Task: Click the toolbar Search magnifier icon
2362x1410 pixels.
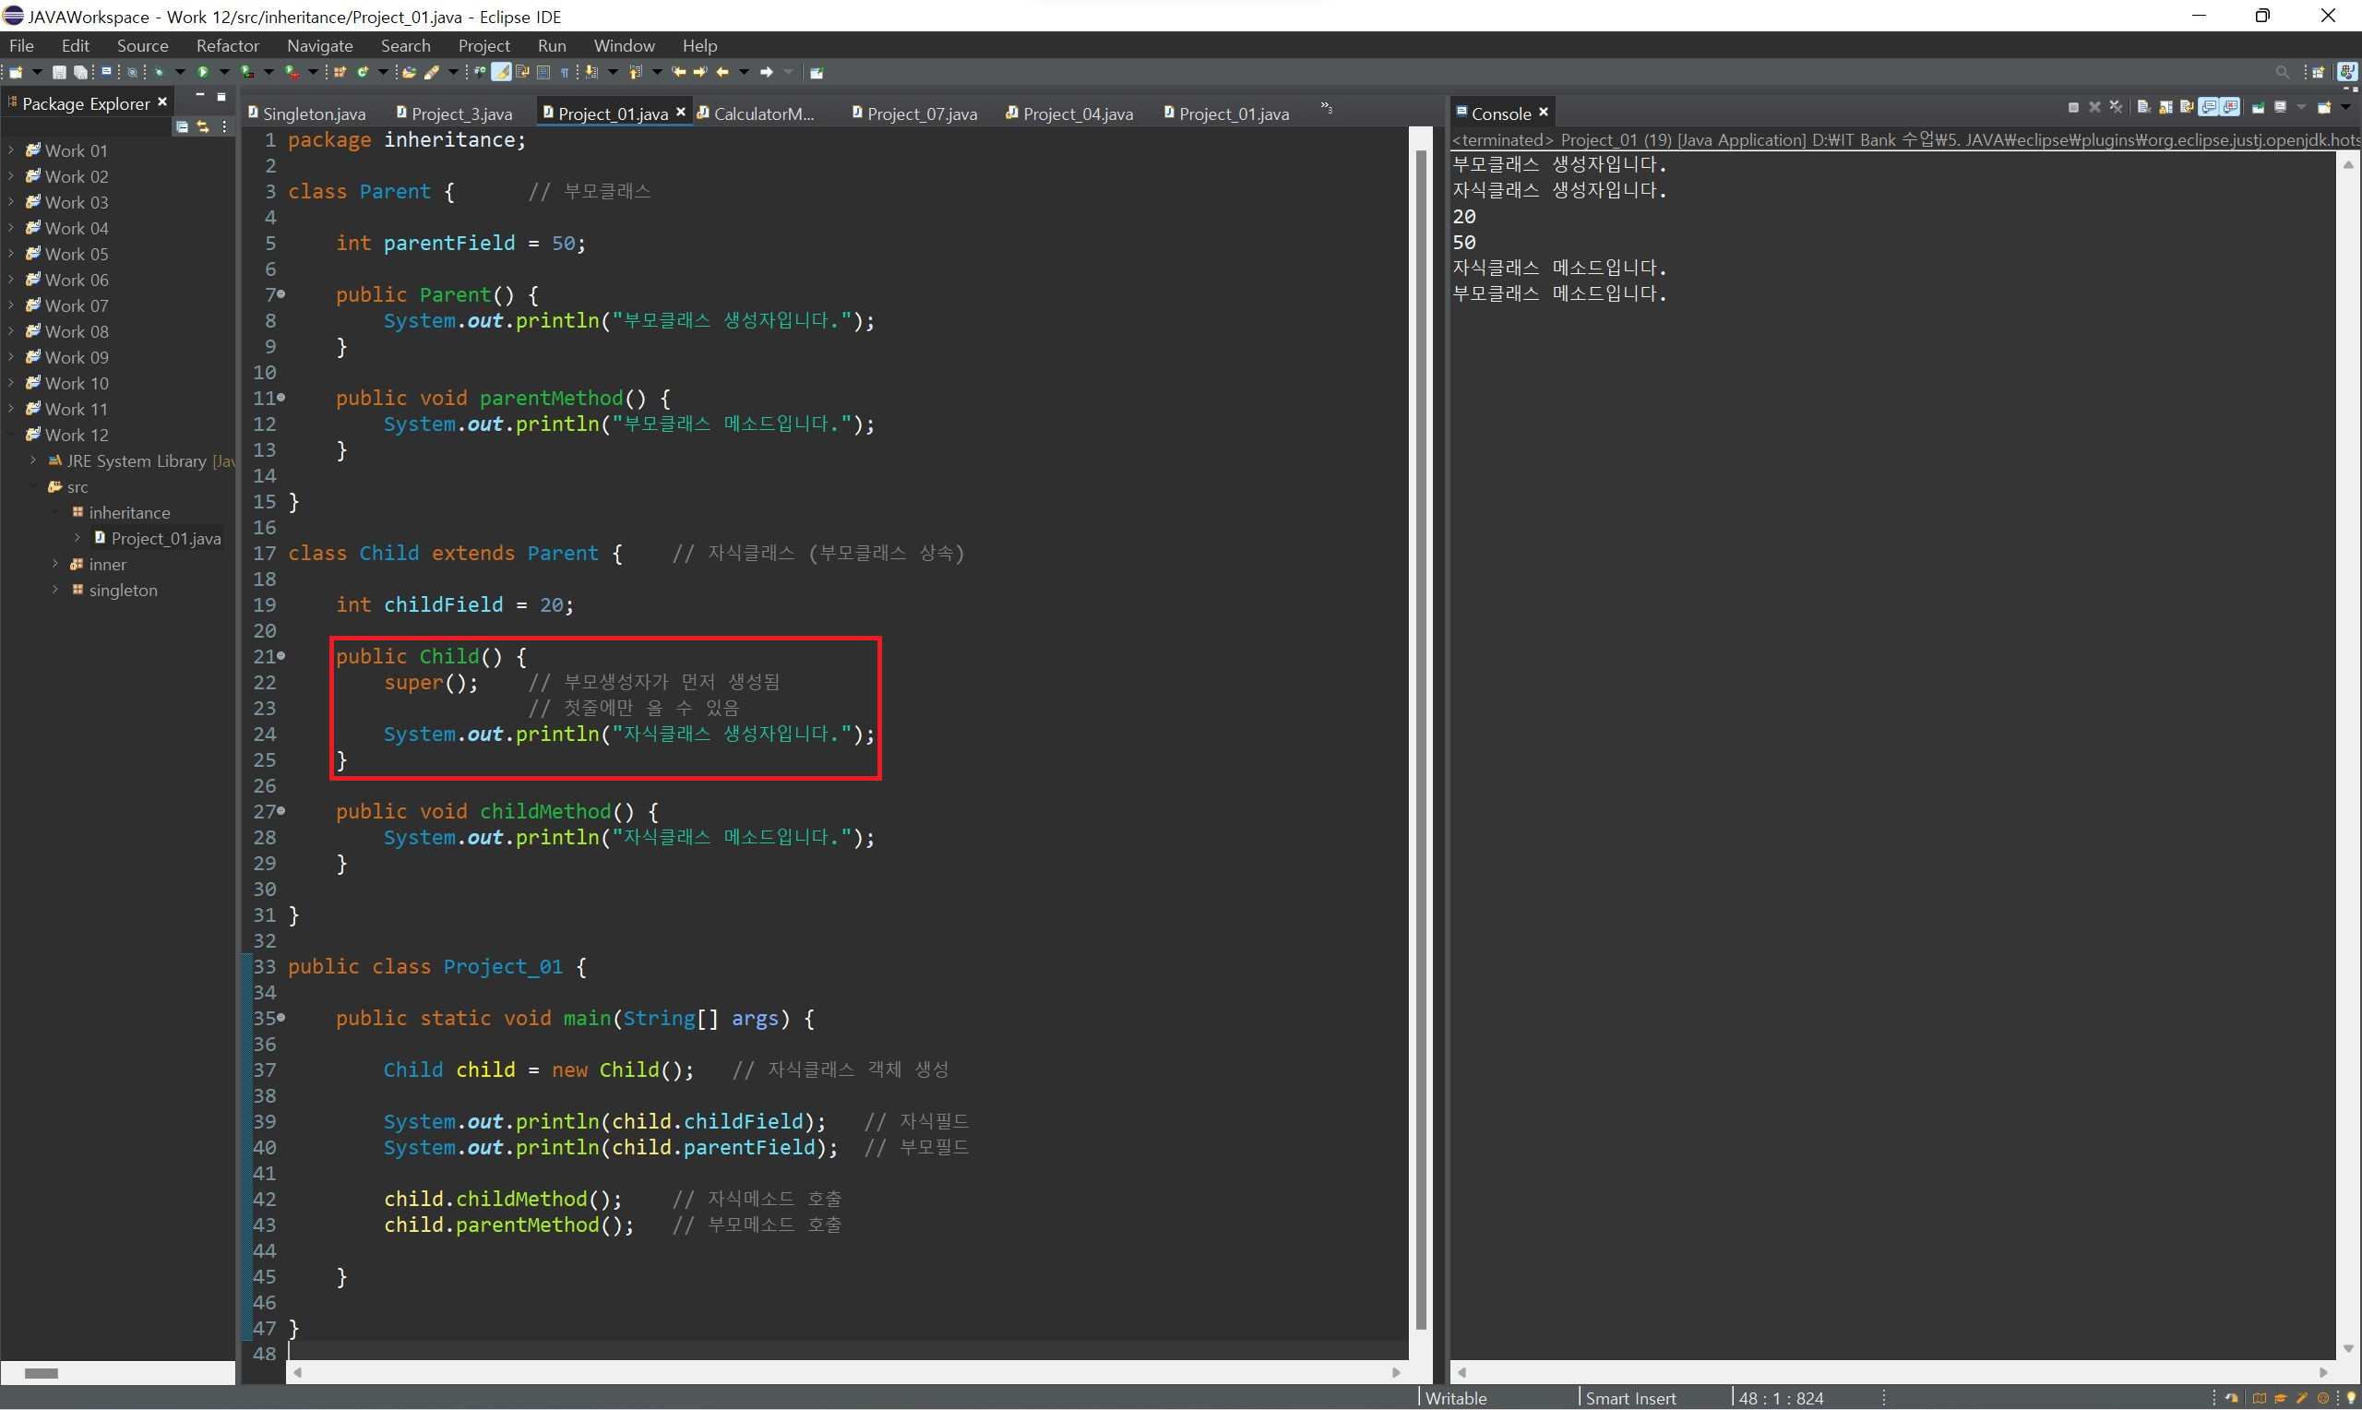Action: pos(2282,72)
